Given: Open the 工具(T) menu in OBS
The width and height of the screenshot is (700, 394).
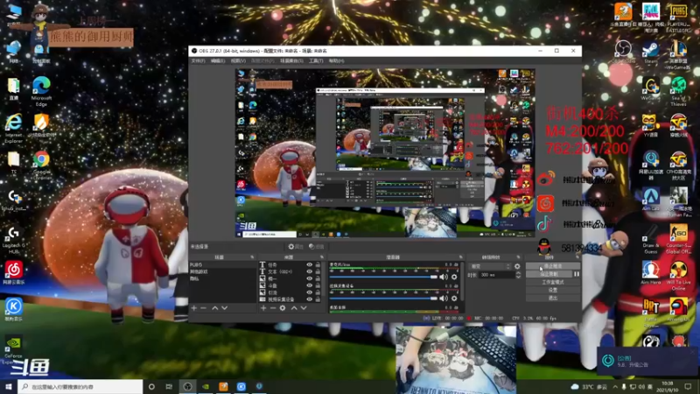Looking at the screenshot, I should 316,60.
